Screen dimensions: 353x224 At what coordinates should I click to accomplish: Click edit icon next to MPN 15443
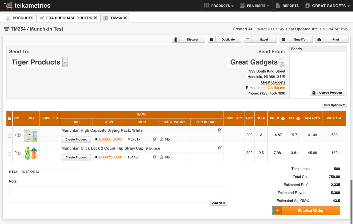click(155, 157)
